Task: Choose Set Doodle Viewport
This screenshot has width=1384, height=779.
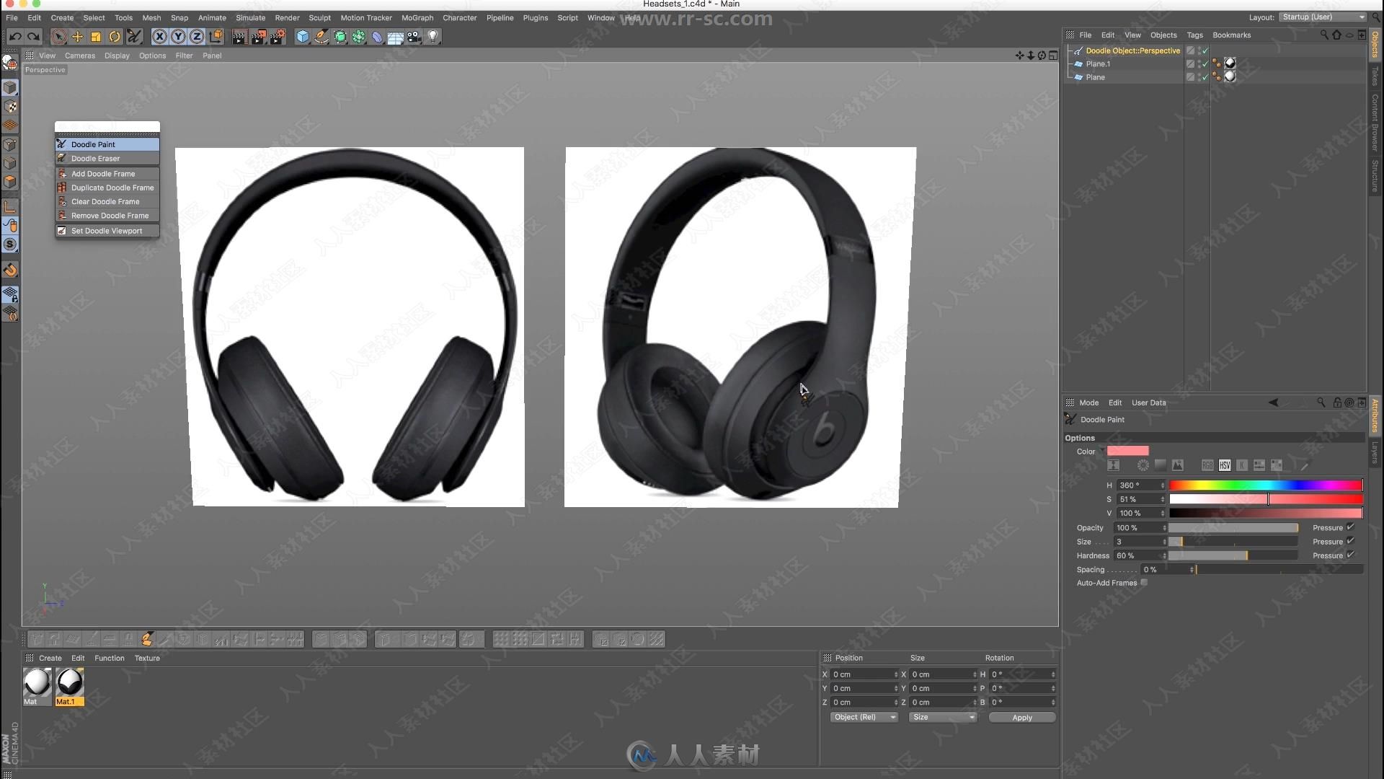Action: 107,231
